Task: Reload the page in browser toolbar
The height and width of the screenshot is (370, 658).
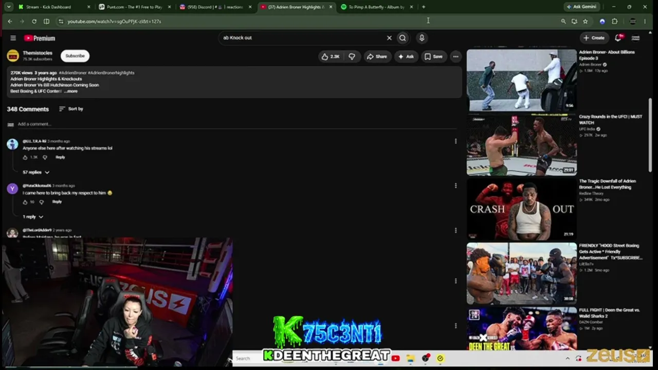Action: (34, 21)
